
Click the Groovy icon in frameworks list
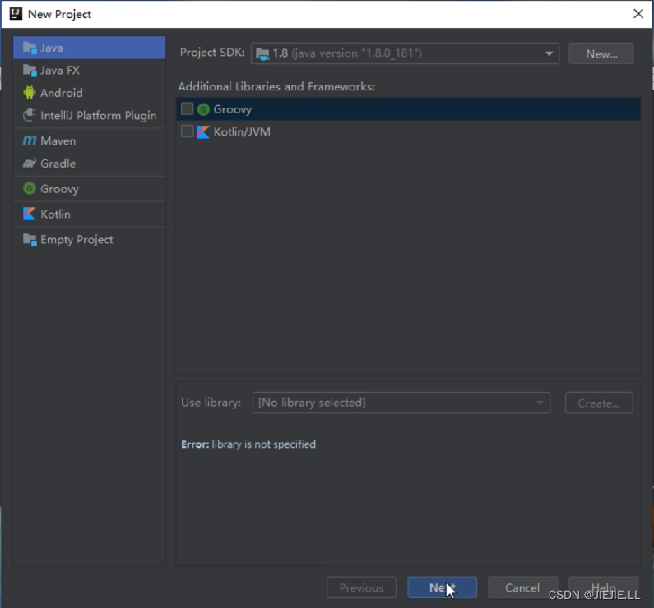(x=203, y=109)
